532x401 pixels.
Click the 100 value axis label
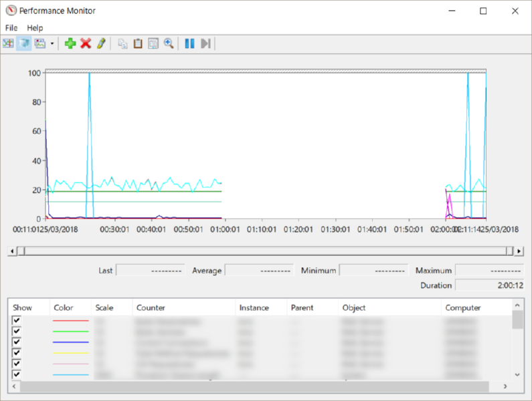point(34,73)
